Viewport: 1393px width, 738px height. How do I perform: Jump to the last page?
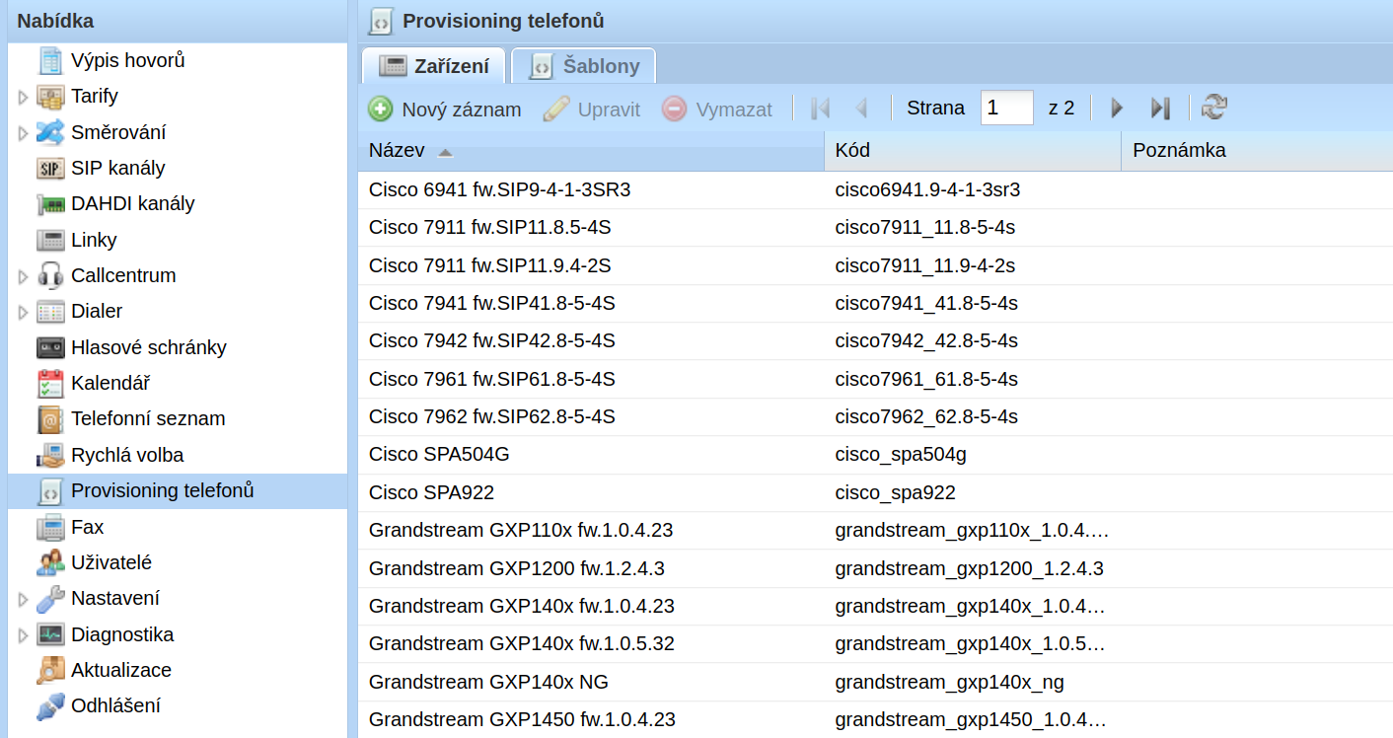[1160, 108]
